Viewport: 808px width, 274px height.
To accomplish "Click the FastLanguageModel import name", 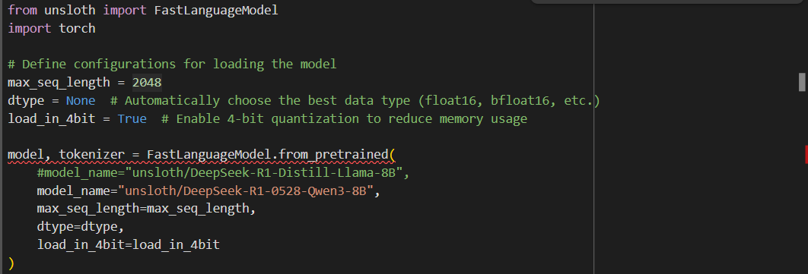I will point(216,11).
